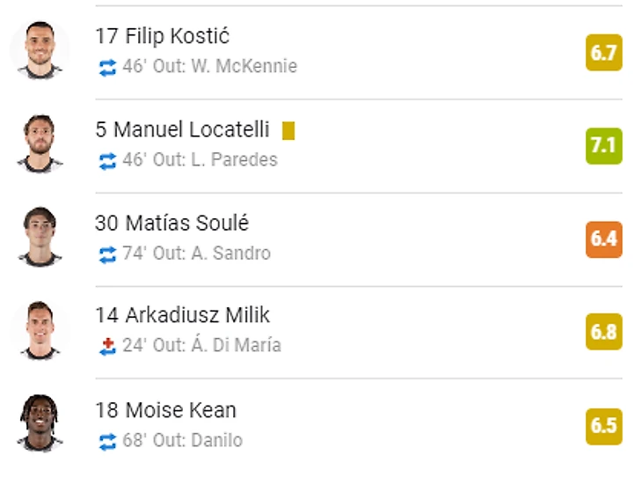Image resolution: width=642 pixels, height=485 pixels.
Task: Open Filip Kostić's player photo
Action: tap(39, 51)
